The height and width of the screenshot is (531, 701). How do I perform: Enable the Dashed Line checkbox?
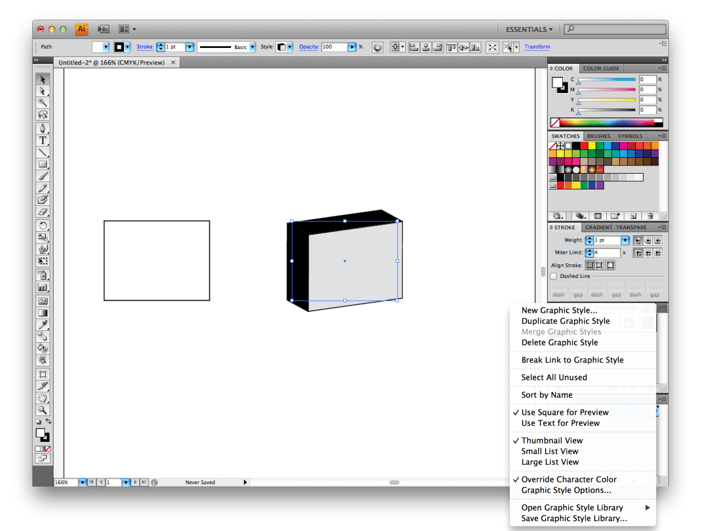tap(554, 276)
